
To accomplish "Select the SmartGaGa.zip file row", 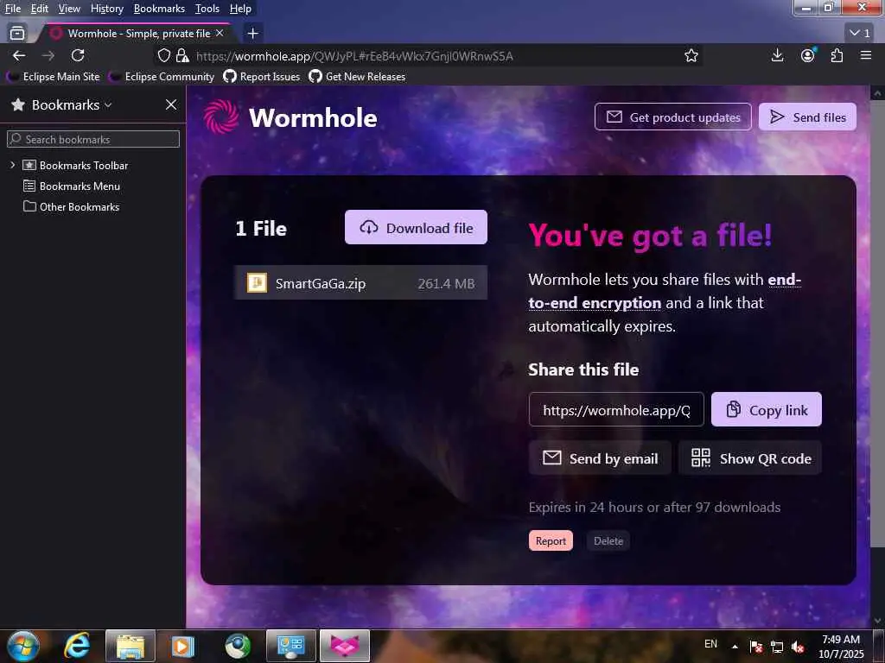I will tap(360, 282).
